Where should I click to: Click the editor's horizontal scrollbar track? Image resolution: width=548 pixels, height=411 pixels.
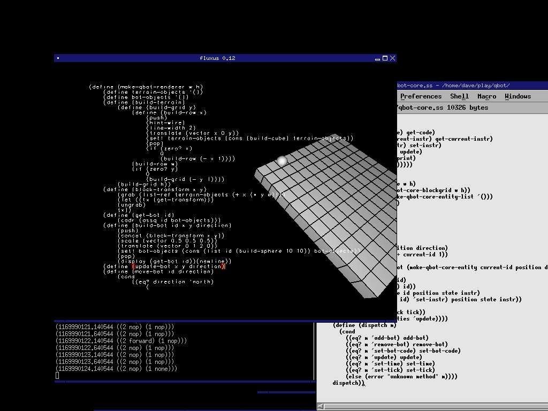point(436,406)
